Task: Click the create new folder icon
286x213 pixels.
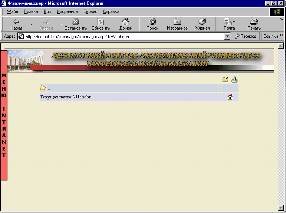Action: coord(225,80)
